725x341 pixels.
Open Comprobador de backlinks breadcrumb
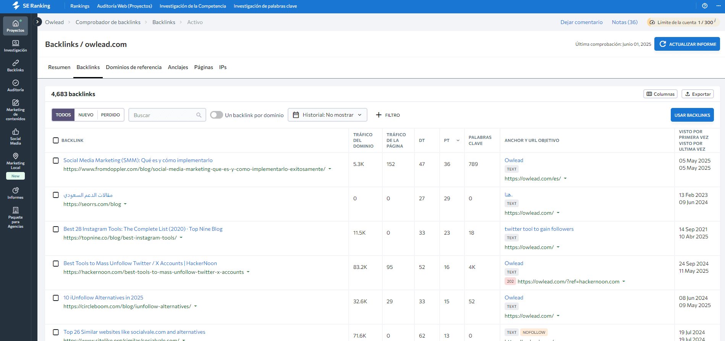pos(108,22)
